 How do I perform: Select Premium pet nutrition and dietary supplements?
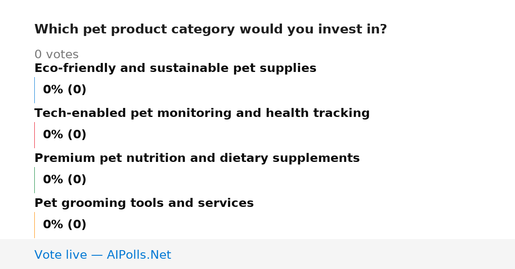(197, 158)
